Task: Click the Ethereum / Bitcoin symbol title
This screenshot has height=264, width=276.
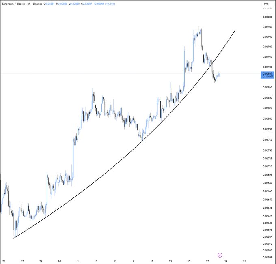Action: (13, 4)
